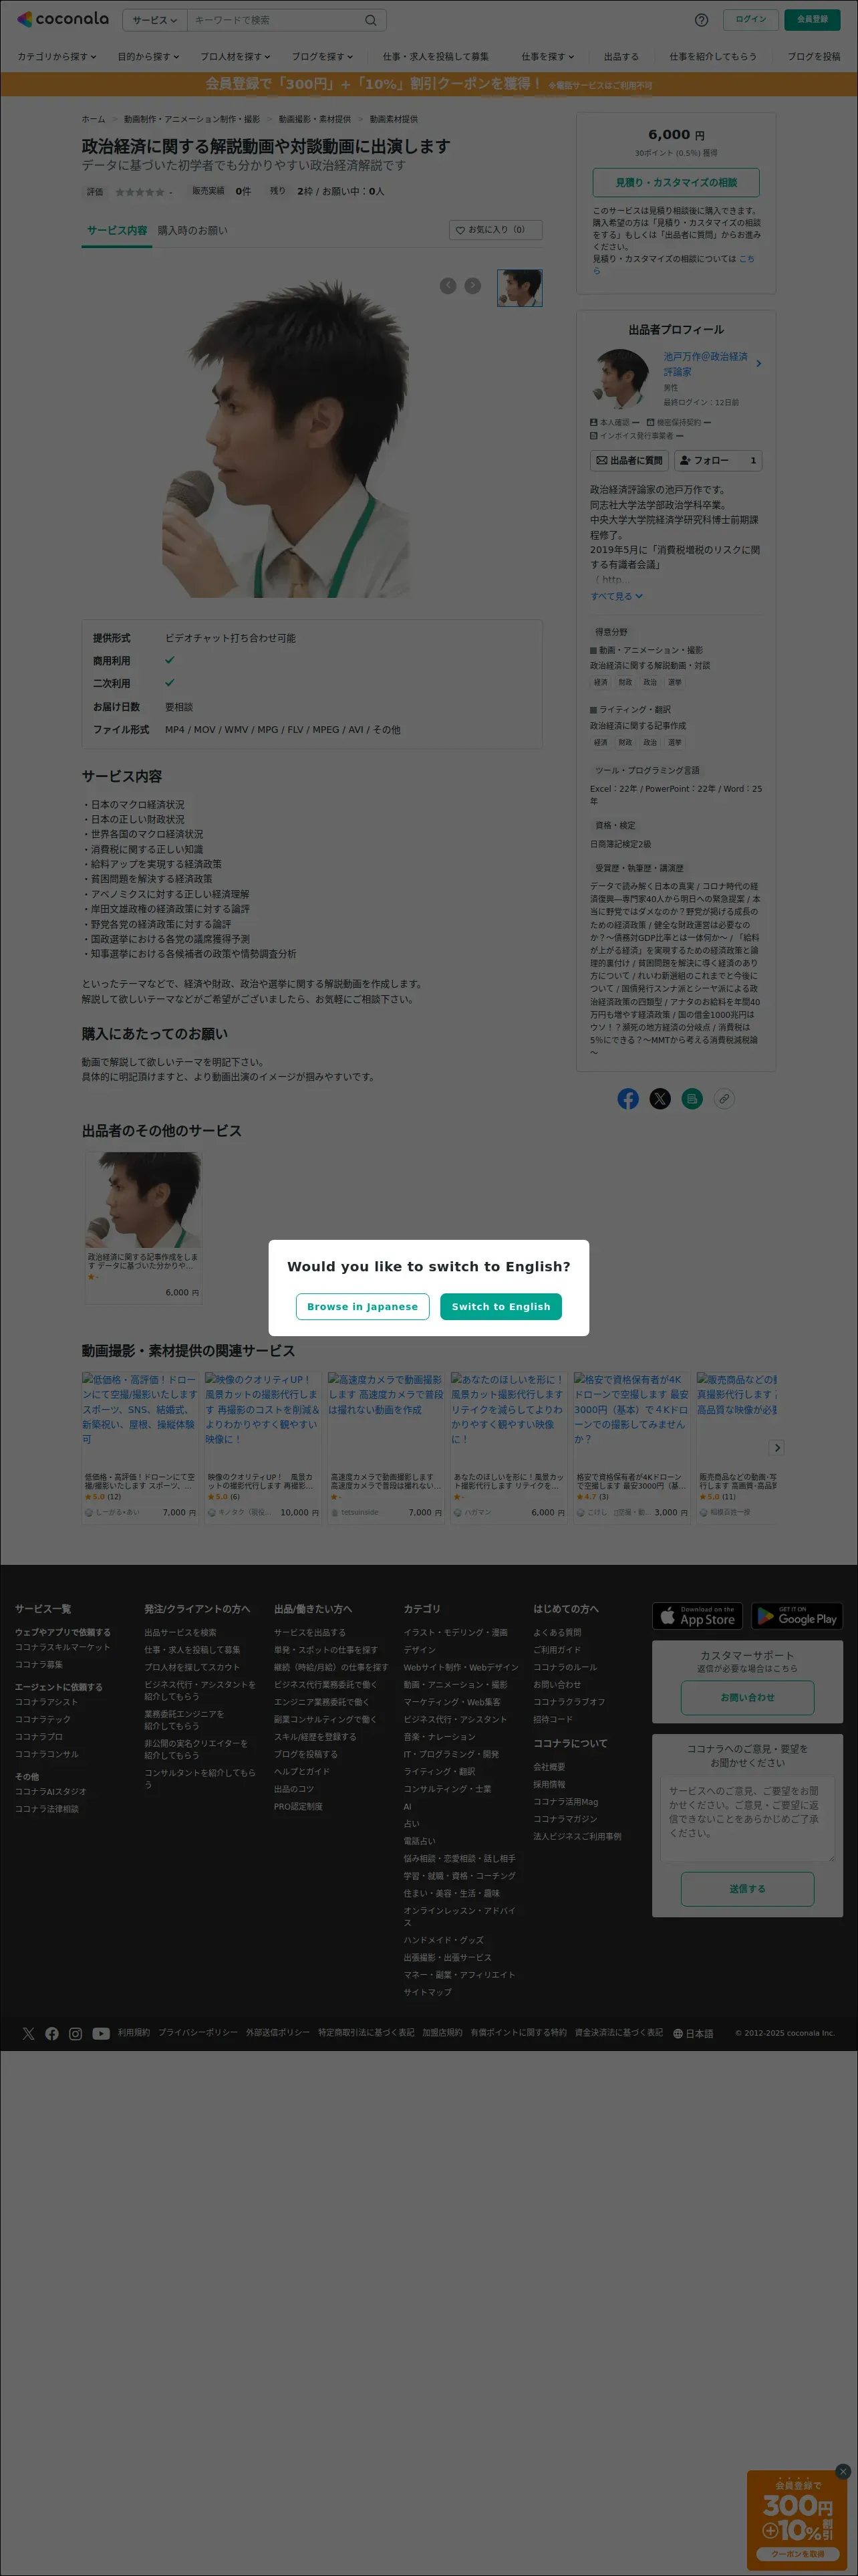Screen dimensions: 858x2576
Task: Expand profile with すべて見る
Action: point(616,596)
